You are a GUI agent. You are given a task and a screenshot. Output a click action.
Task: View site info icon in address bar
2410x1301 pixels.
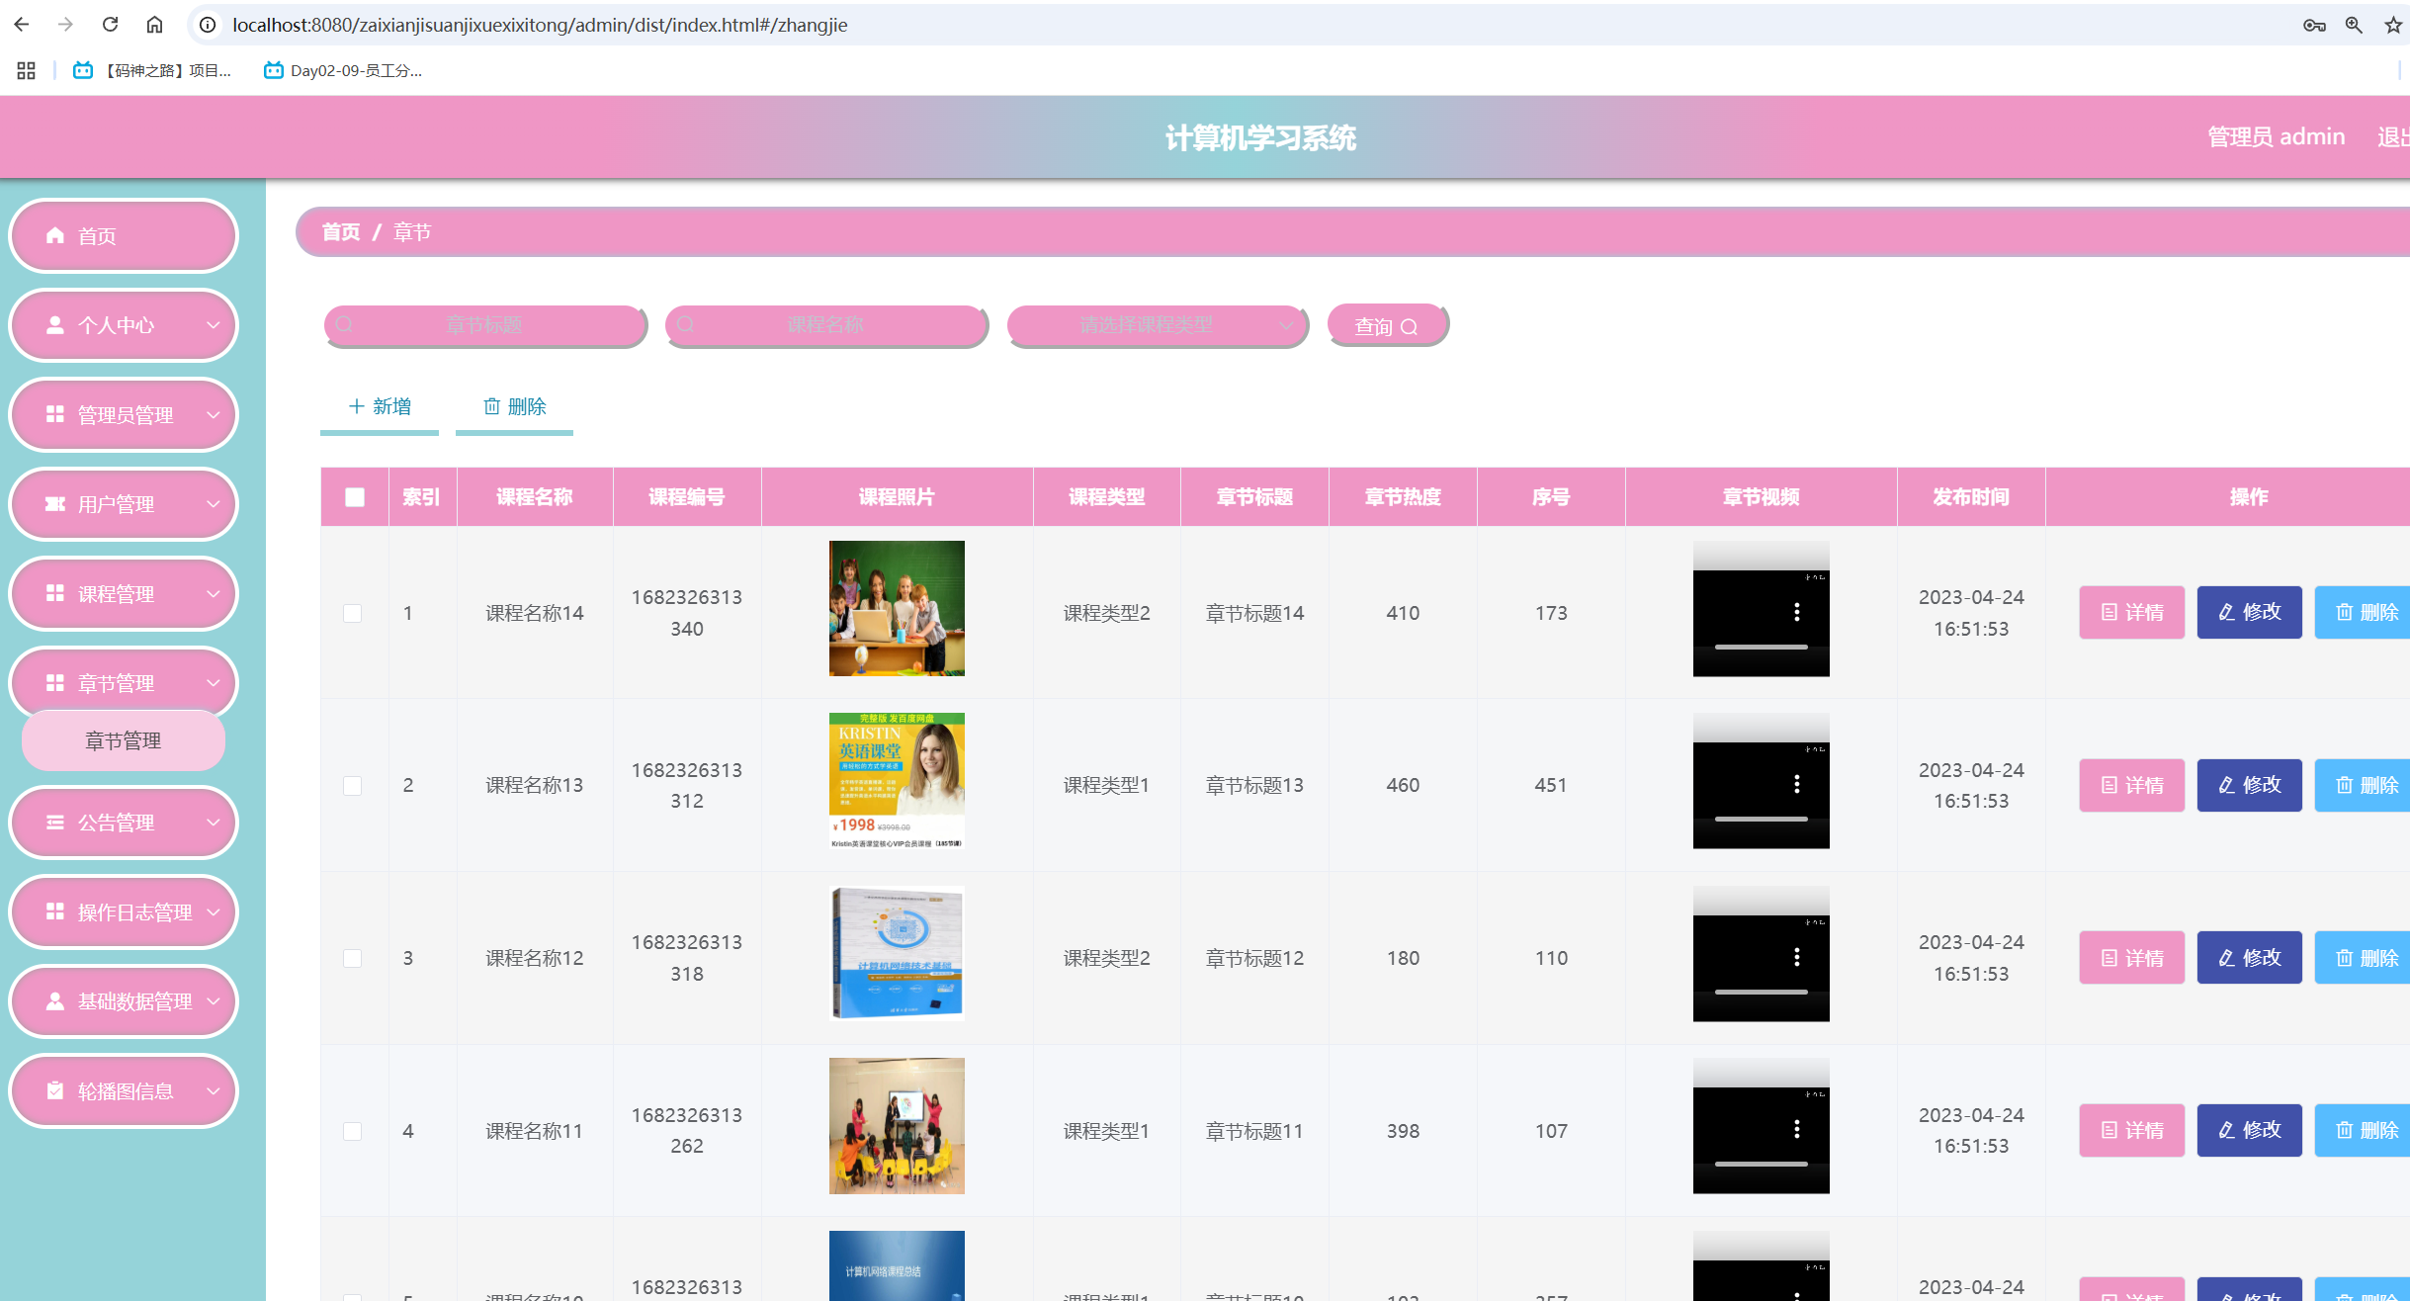pos(208,25)
